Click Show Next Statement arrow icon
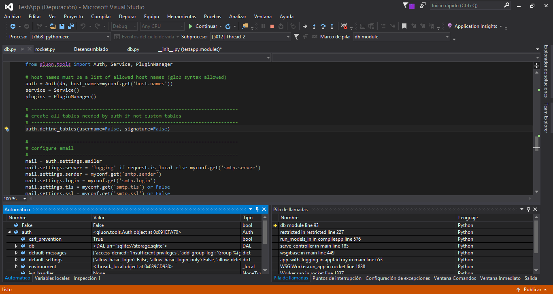553x294 pixels. pyautogui.click(x=305, y=26)
